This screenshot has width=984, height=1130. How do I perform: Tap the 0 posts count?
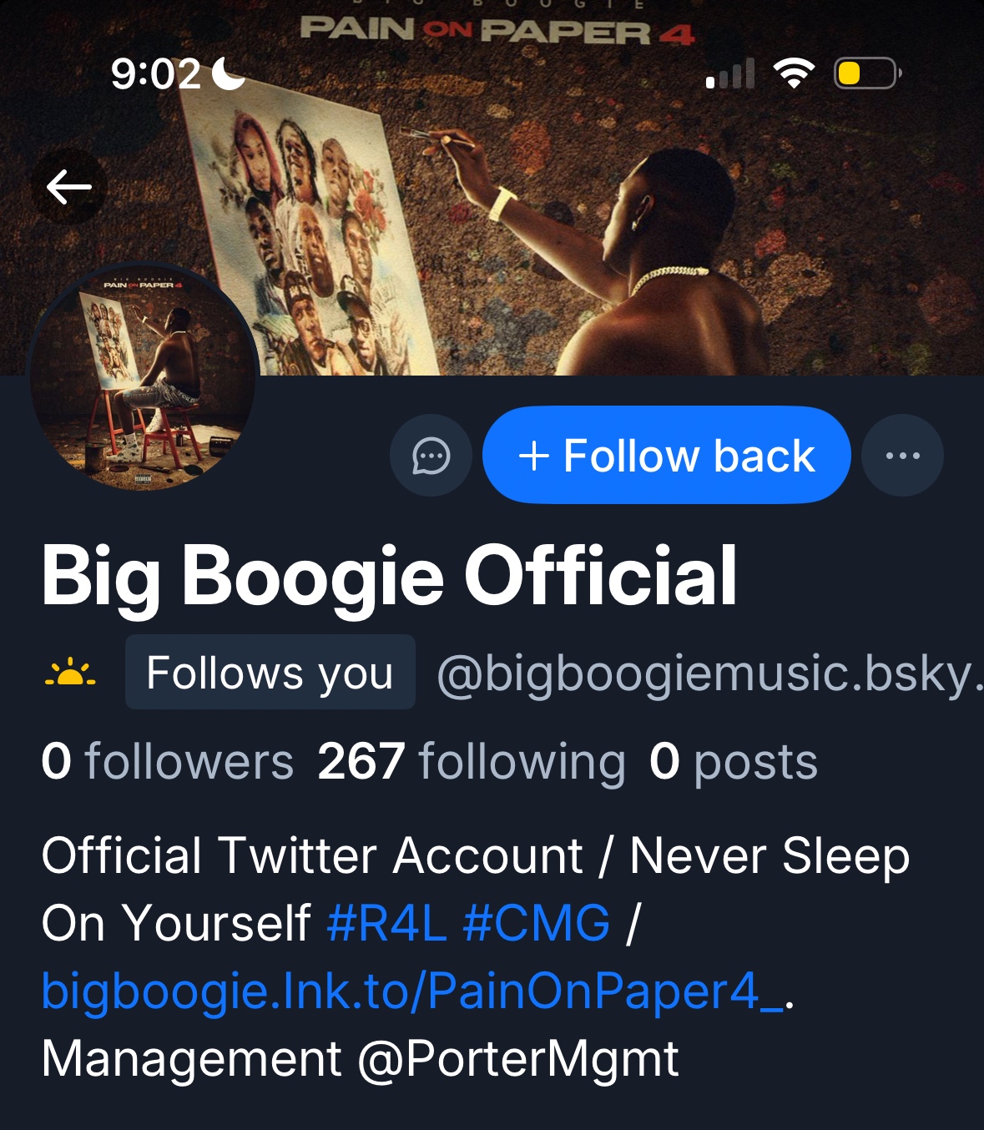733,761
